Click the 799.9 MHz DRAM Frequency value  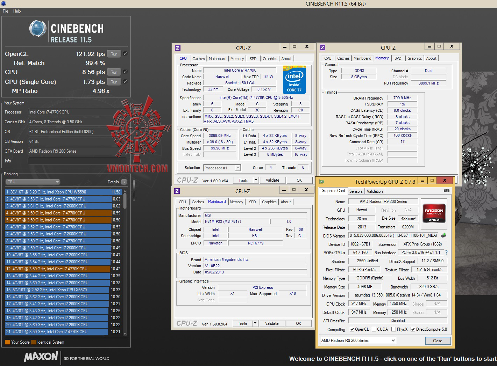[x=402, y=98]
